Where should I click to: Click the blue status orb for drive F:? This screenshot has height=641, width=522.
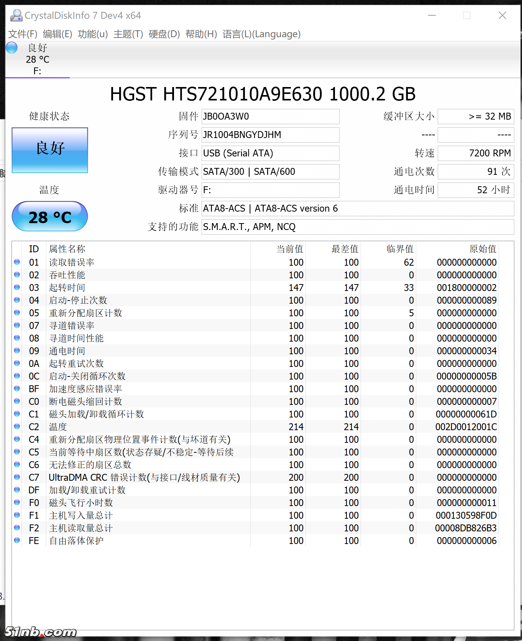coord(12,48)
